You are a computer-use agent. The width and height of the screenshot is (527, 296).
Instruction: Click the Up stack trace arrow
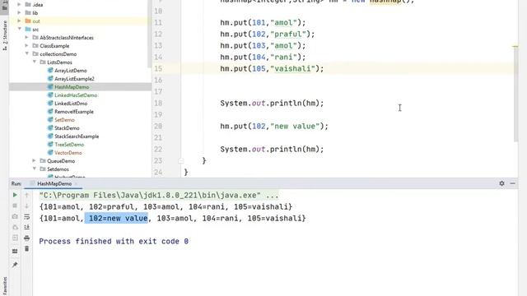(x=27, y=195)
